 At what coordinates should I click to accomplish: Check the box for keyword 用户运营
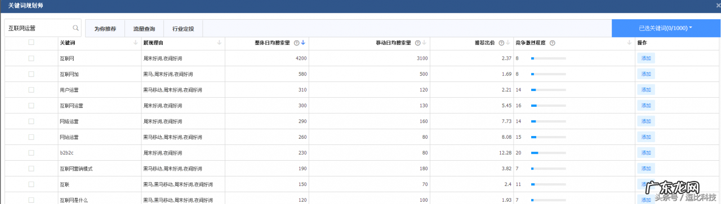pyautogui.click(x=31, y=89)
